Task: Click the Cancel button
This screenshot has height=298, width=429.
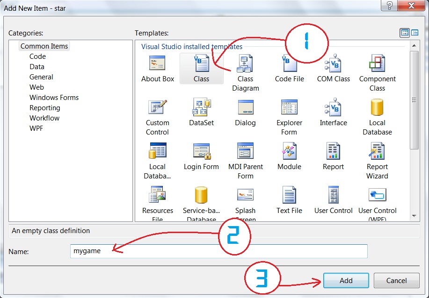Action: pyautogui.click(x=396, y=281)
